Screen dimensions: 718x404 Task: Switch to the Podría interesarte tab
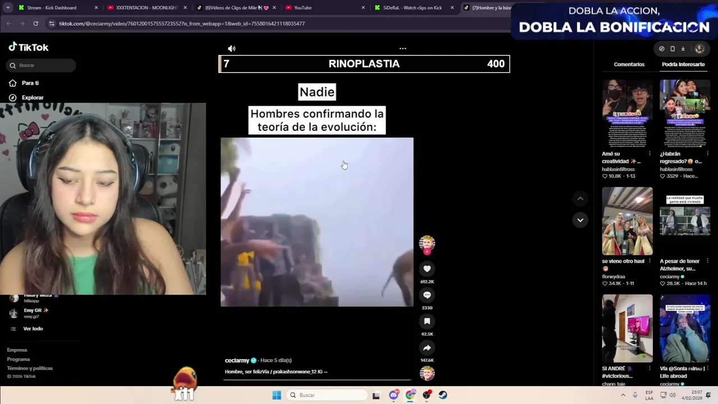pyautogui.click(x=683, y=65)
